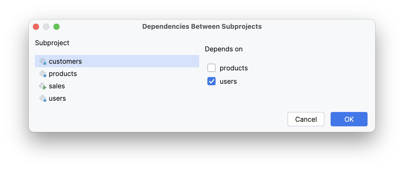Confirm dependencies with OK
Image resolution: width=404 pixels, height=170 pixels.
349,119
